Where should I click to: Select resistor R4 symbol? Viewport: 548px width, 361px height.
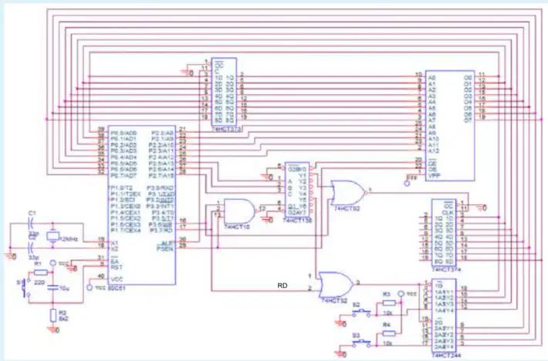pos(389,333)
